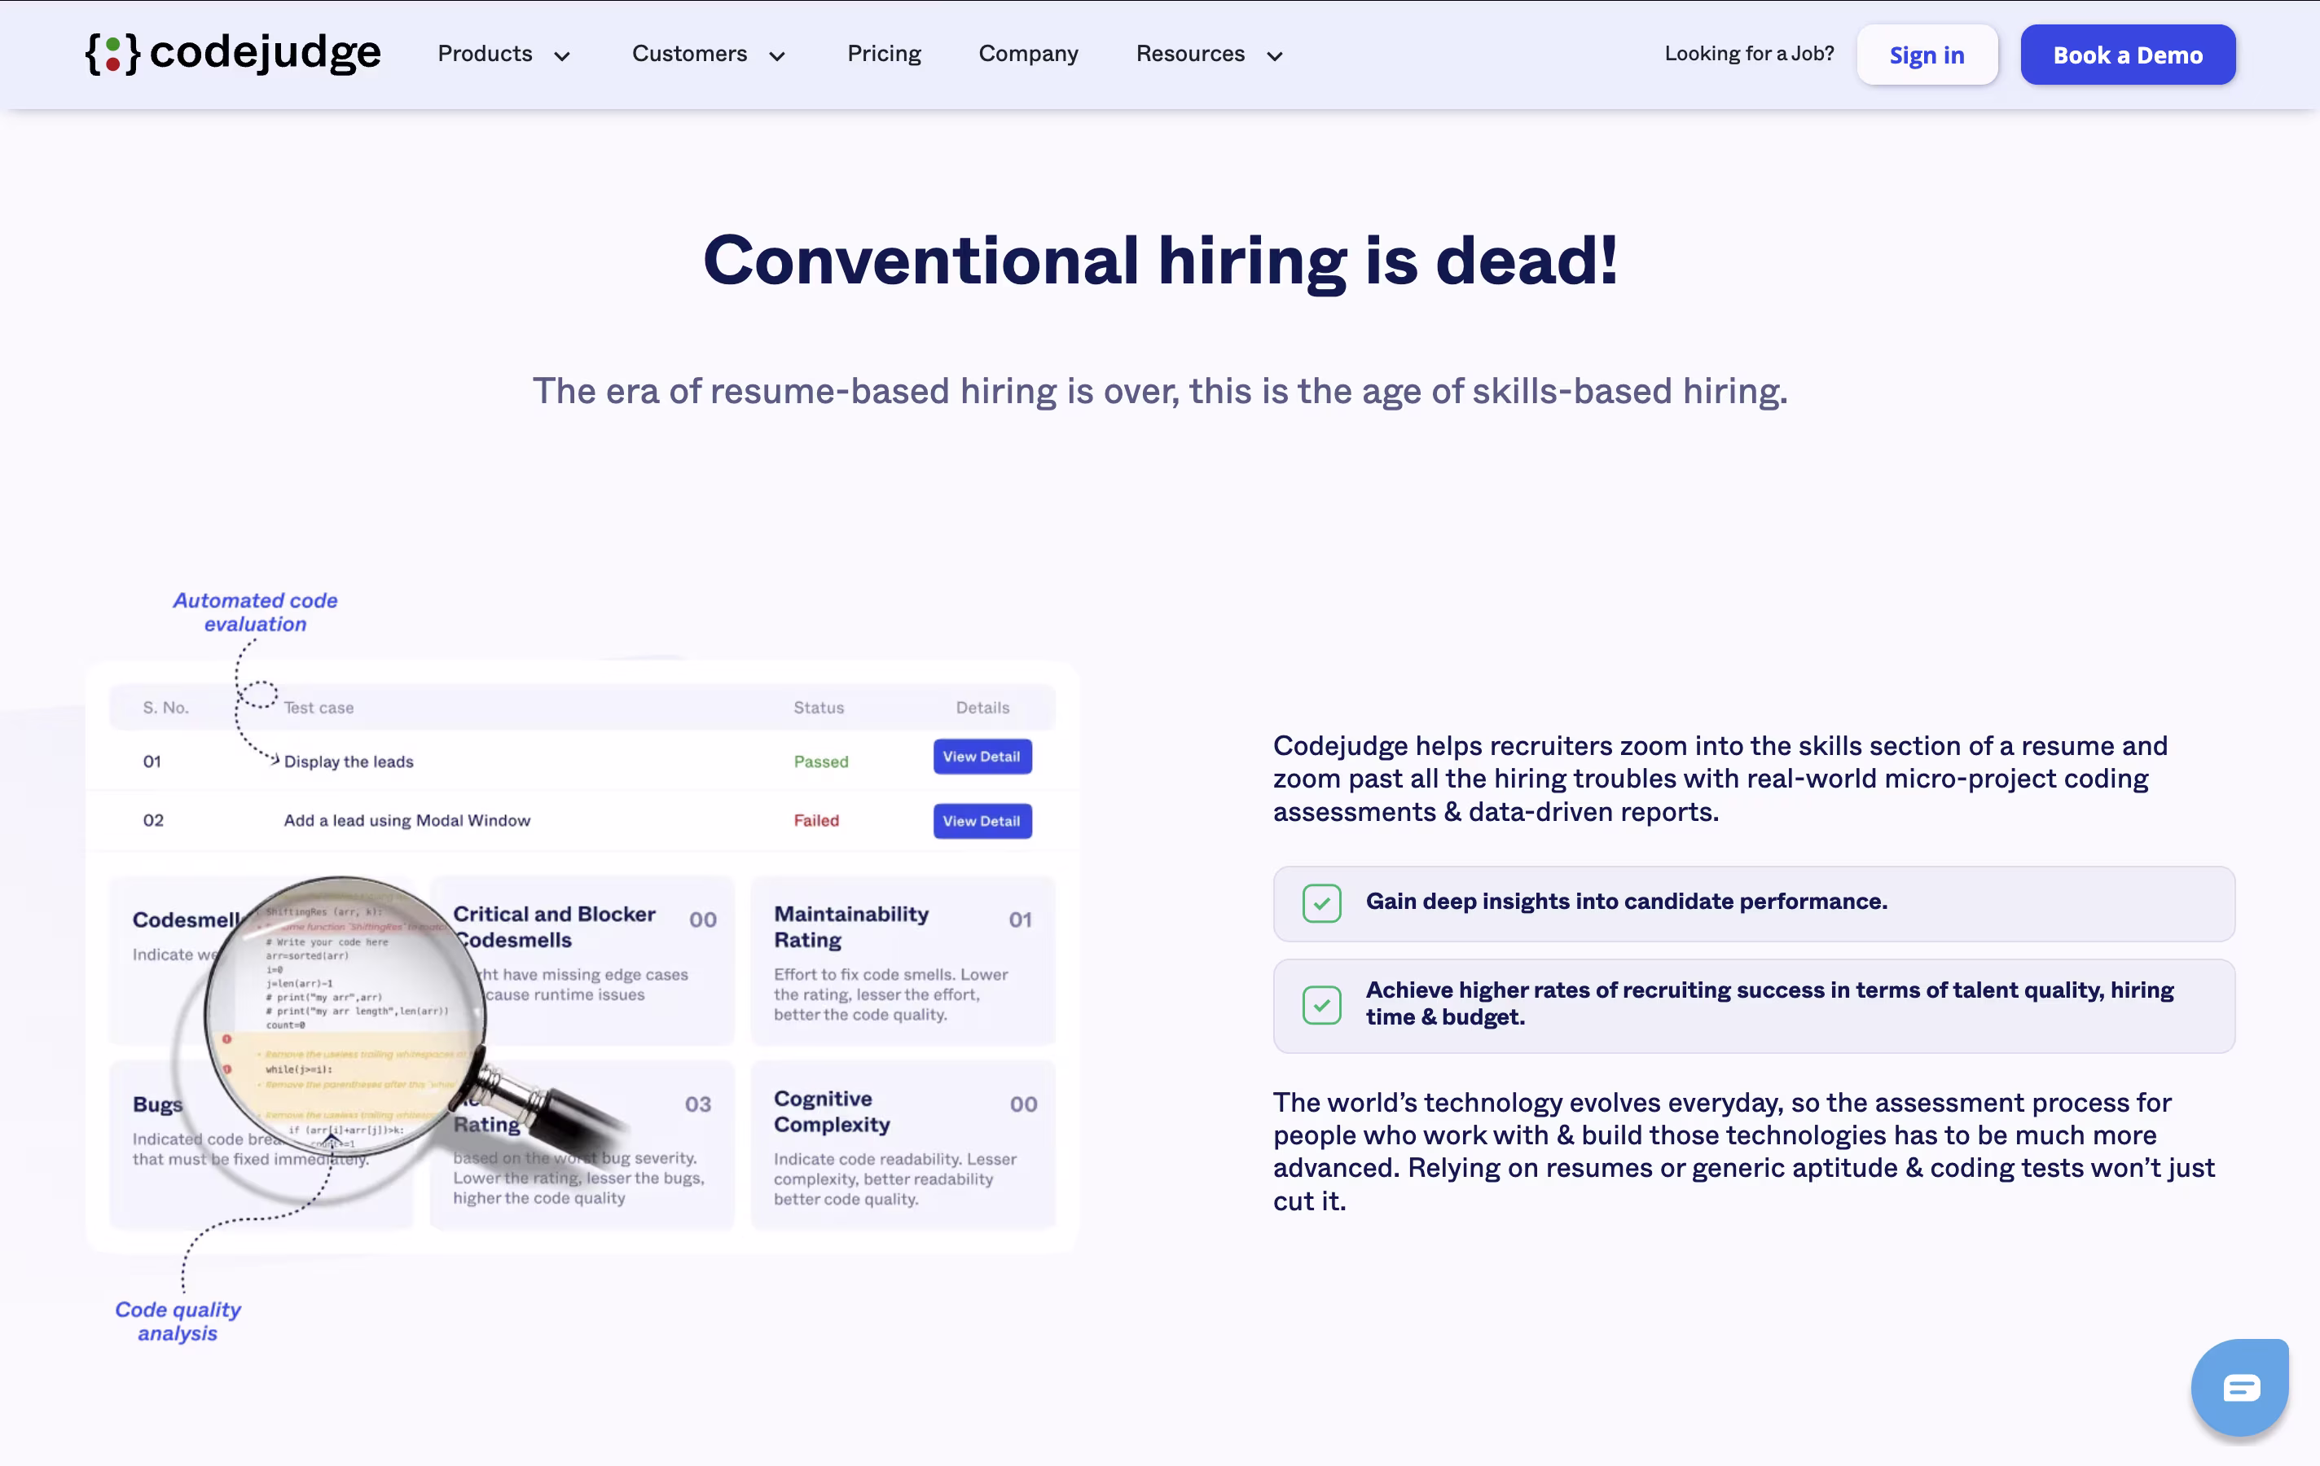Expand the Products dropdown chevron

click(563, 56)
